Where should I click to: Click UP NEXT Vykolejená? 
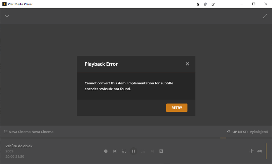click(x=247, y=132)
